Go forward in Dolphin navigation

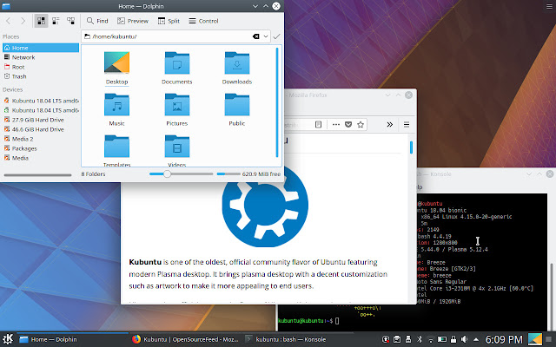23,21
